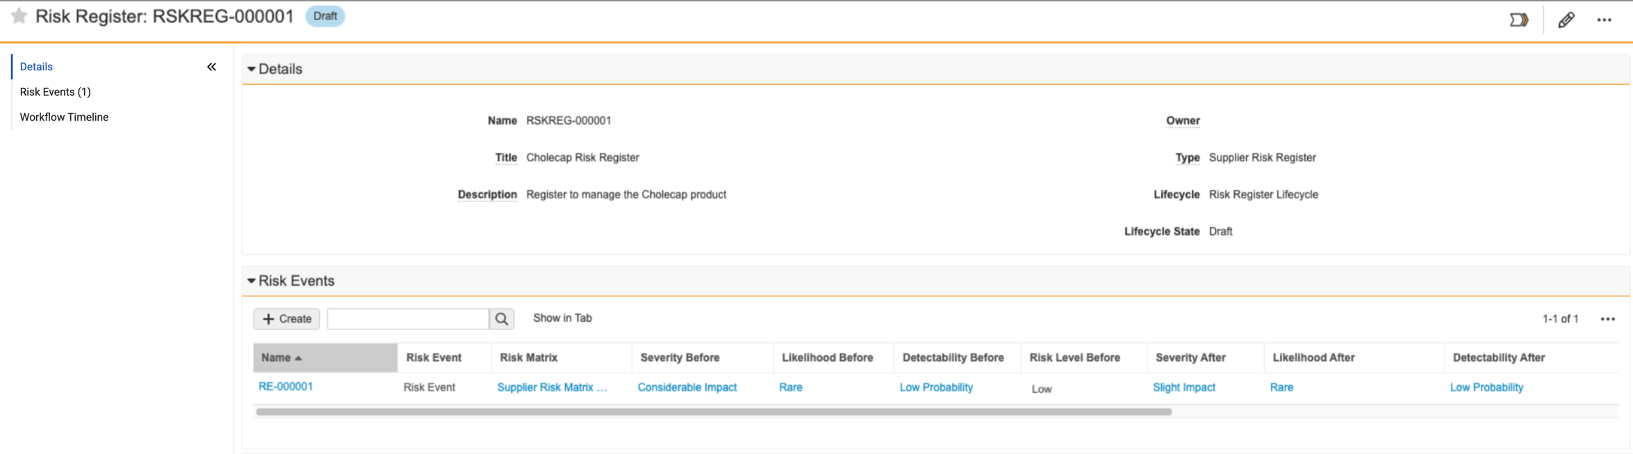The width and height of the screenshot is (1633, 454).
Task: Collapse the sidebar with the double chevron
Action: click(211, 67)
